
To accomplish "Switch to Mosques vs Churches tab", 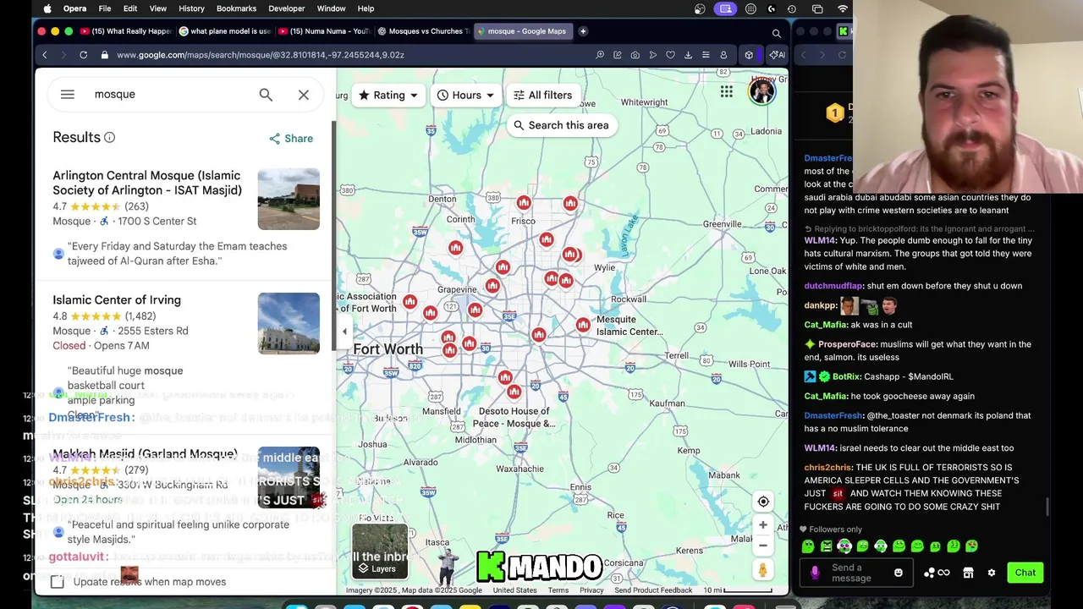I will tap(423, 31).
